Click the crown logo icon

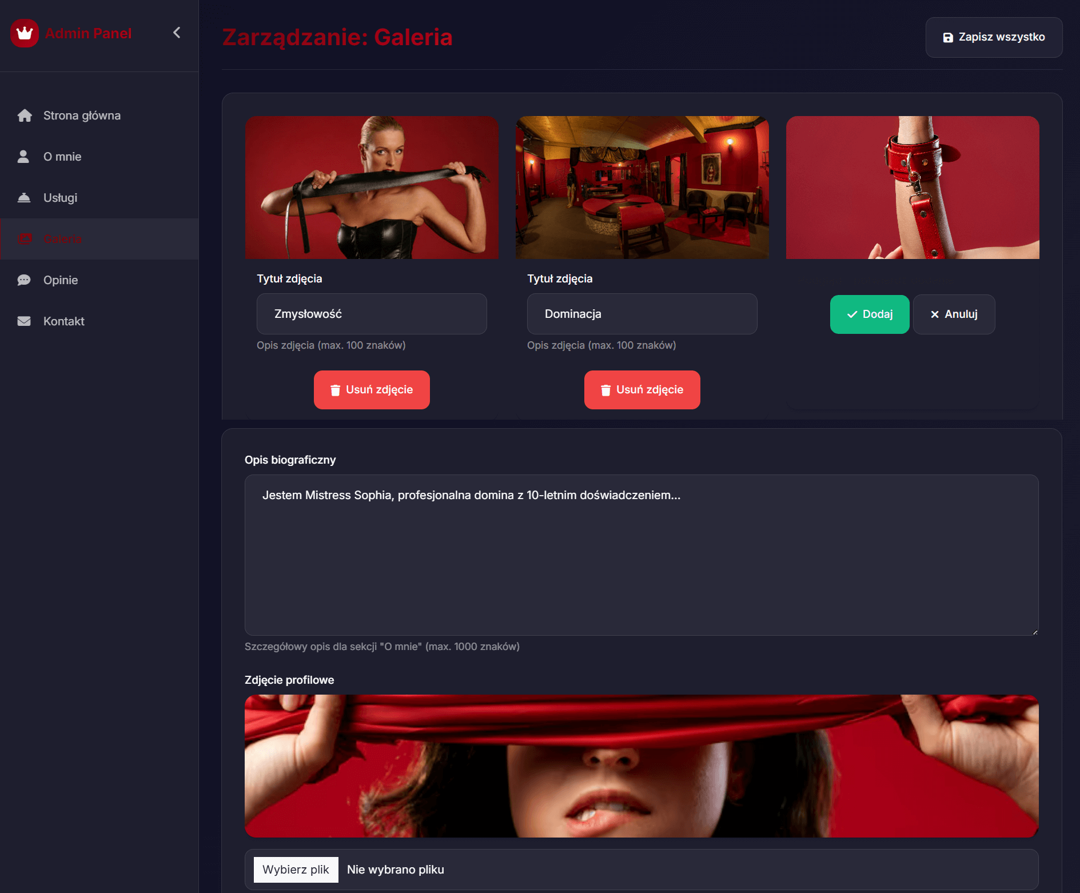click(25, 33)
